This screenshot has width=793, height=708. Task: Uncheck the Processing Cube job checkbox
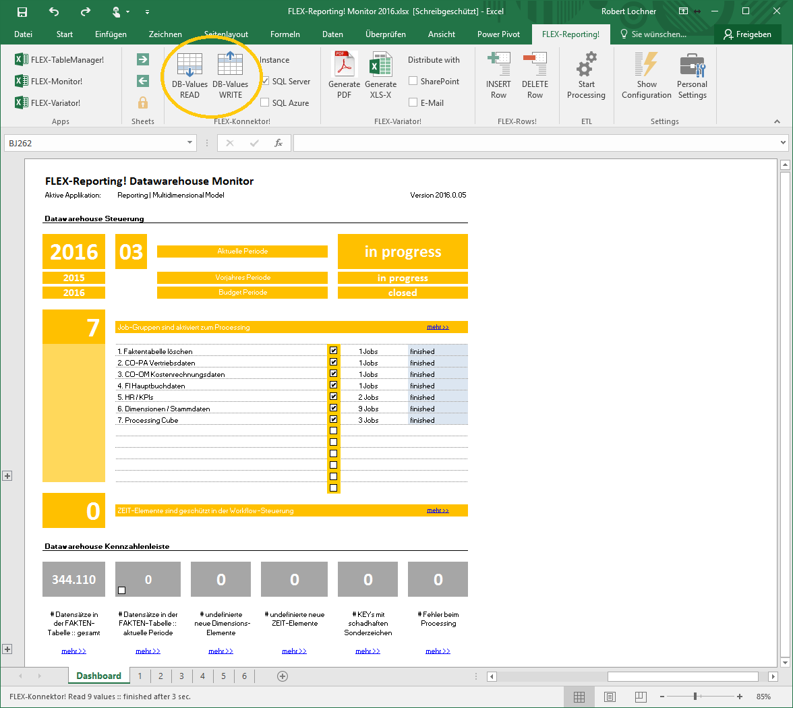pyautogui.click(x=333, y=419)
